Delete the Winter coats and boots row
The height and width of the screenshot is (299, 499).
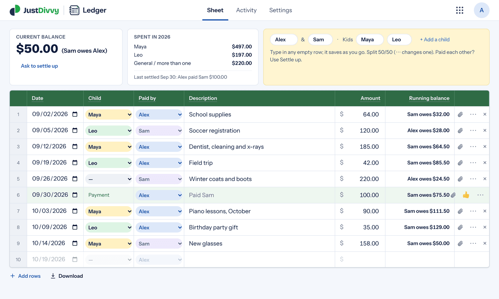(x=485, y=179)
